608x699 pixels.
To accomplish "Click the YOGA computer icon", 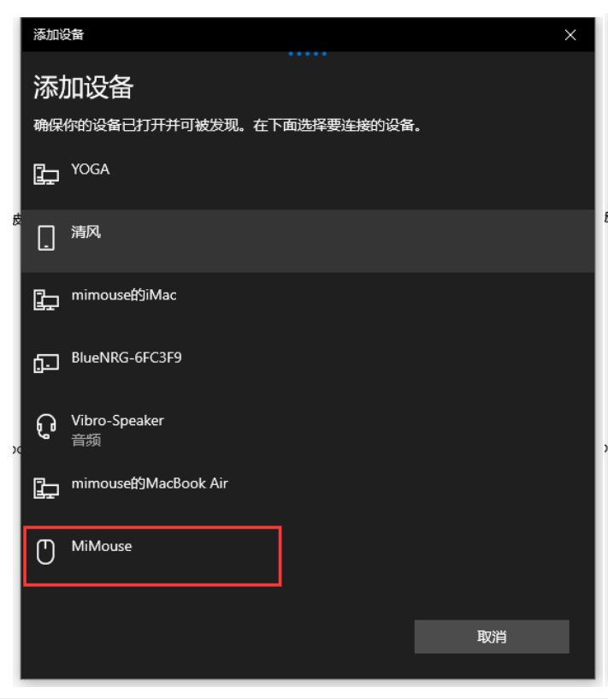I will (46, 175).
